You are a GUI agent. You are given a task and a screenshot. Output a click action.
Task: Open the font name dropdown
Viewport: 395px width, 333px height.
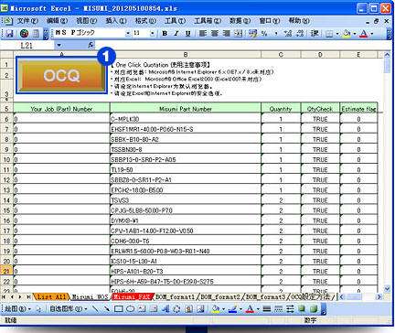tap(128, 33)
